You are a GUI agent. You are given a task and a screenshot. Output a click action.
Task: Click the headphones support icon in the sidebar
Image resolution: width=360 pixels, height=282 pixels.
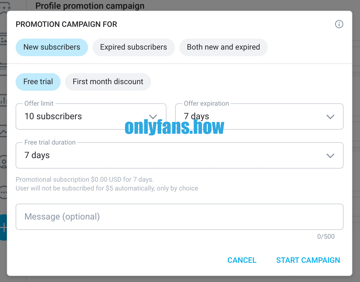pyautogui.click(x=3, y=162)
